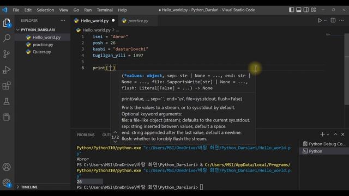Click Python icon on practice.py tab
The image size is (349, 196).
tap(124, 21)
